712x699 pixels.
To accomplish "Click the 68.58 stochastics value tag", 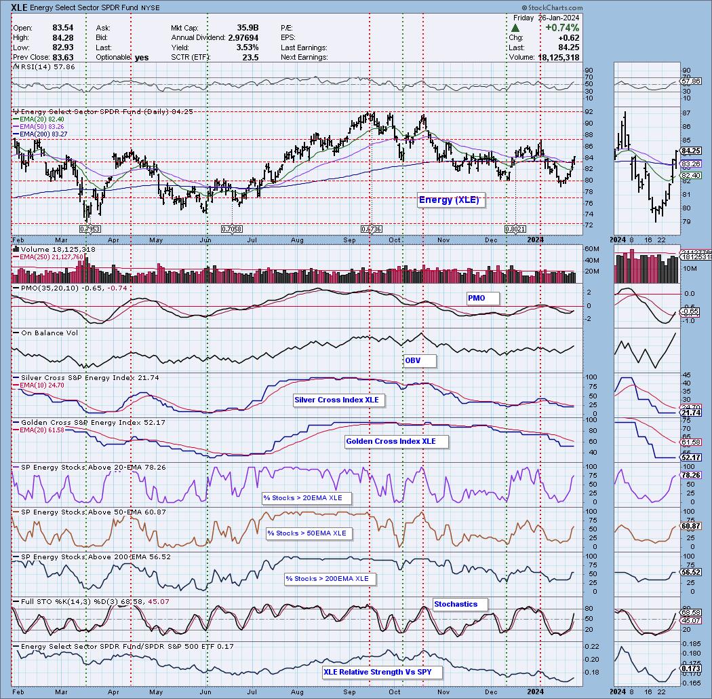I will coord(691,613).
